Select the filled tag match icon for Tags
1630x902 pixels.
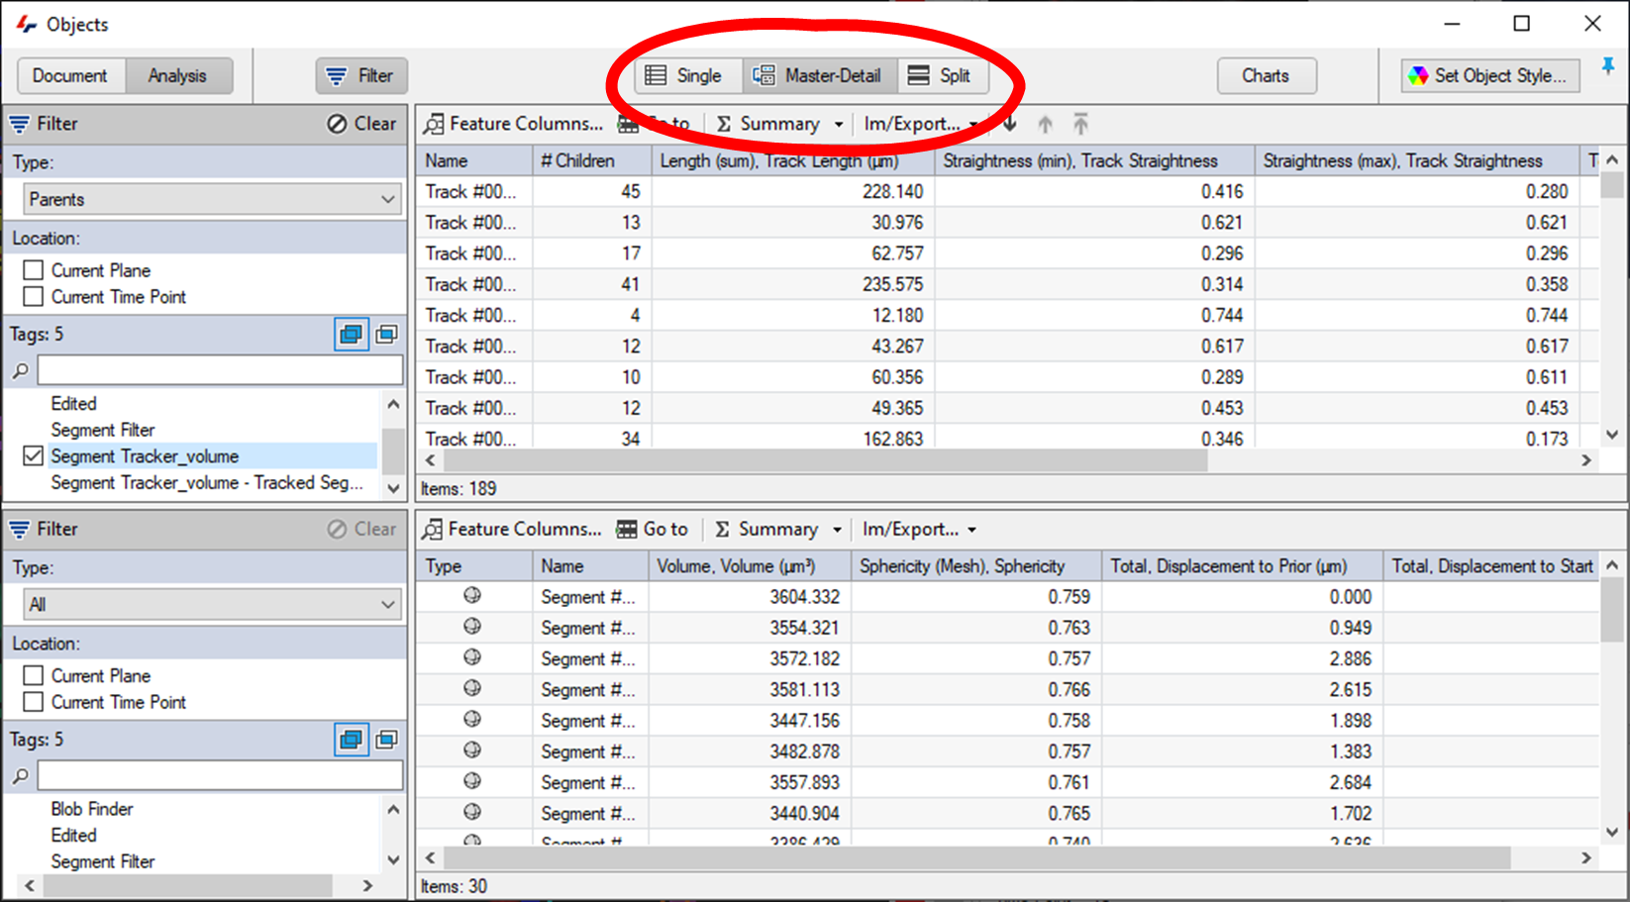(x=351, y=334)
